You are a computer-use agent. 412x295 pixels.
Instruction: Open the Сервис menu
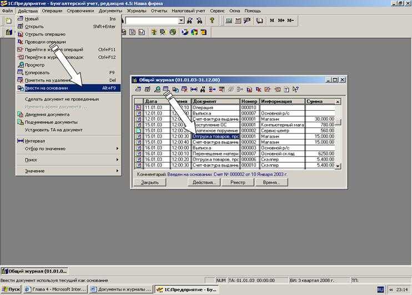pos(217,11)
